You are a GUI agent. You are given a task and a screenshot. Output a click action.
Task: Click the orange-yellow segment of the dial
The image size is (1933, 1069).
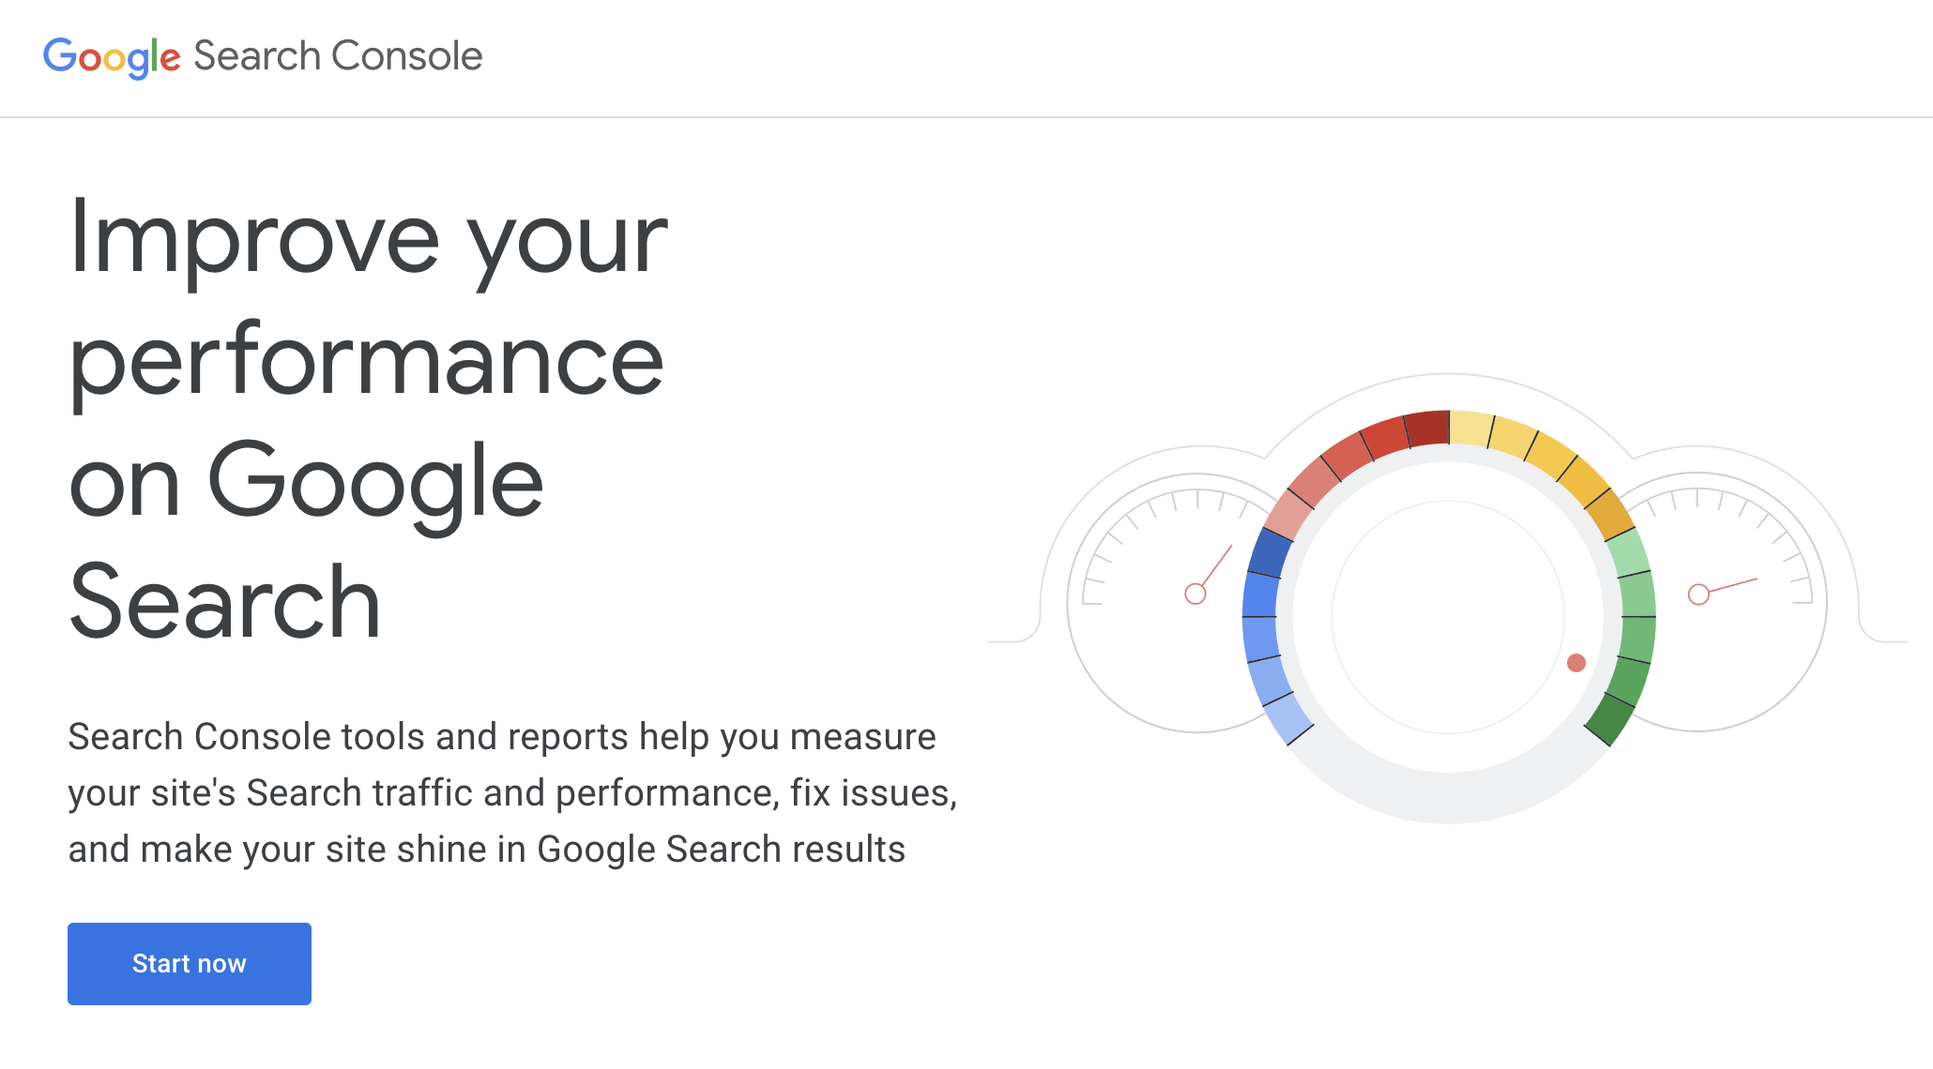tap(1608, 511)
